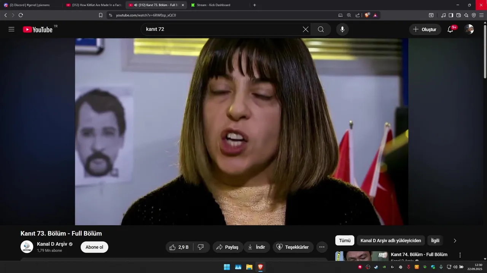Screen dimensions: 487x273
Task: Send thanks with Teşekkürler button
Action: [293, 247]
